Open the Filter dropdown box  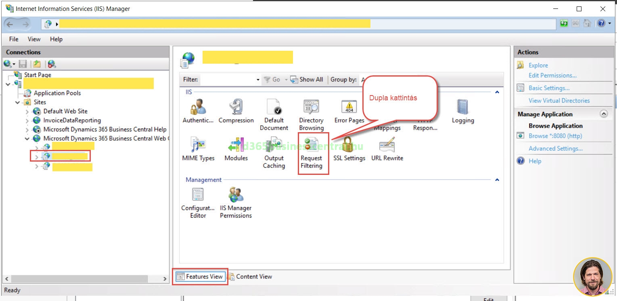[258, 80]
